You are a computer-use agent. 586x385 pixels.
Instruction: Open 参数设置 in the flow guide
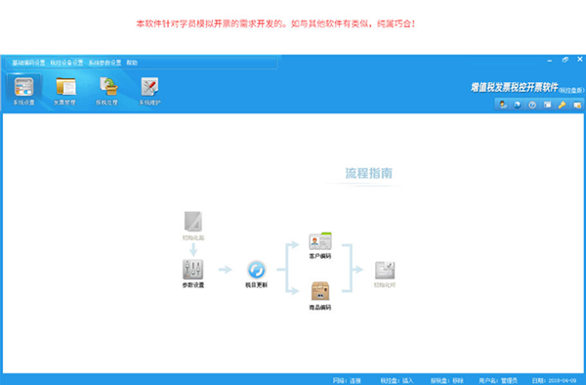pyautogui.click(x=193, y=274)
